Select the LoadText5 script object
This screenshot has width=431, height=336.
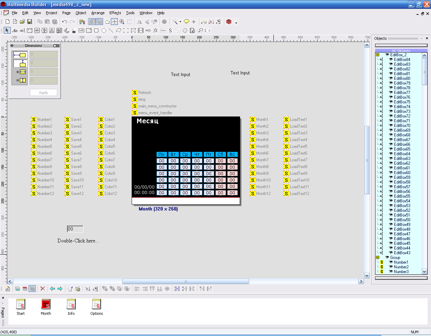[295, 146]
